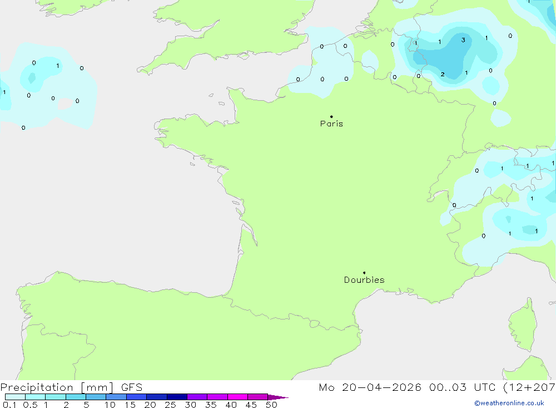Screen dimensions: 556x408
Task: Open the weatheronline.co.uk link
Action: [509, 403]
